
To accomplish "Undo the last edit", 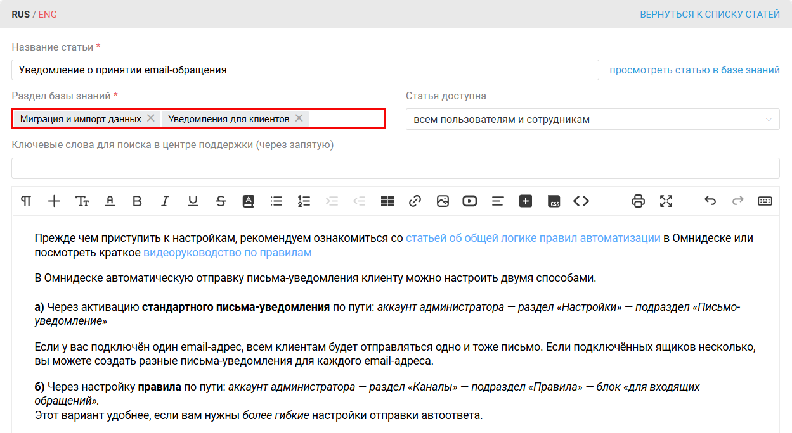I will point(710,201).
